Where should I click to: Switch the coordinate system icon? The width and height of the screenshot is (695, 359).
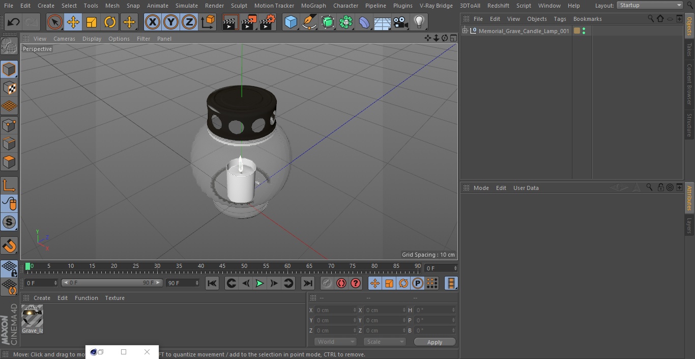pyautogui.click(x=208, y=22)
